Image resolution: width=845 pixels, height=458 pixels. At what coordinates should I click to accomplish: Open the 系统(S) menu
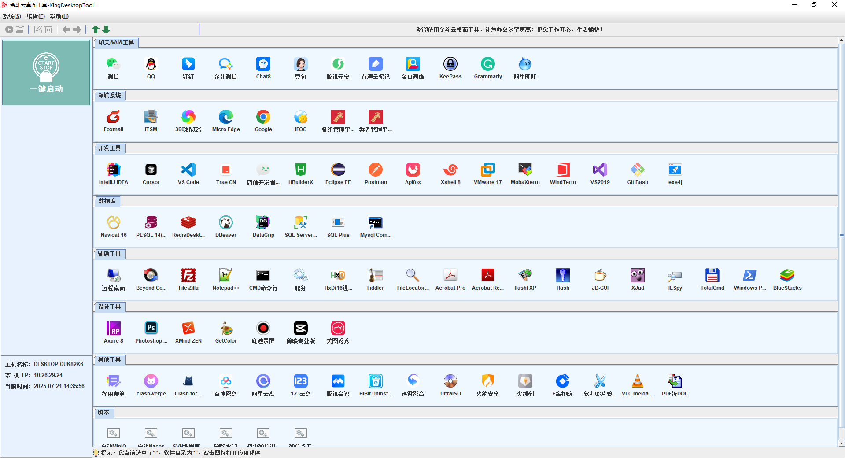(x=12, y=16)
